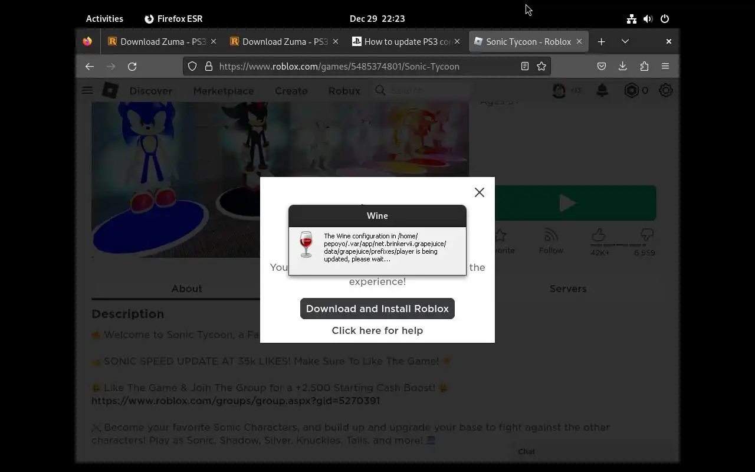Like the game with thumbs up
This screenshot has width=755, height=472.
pyautogui.click(x=599, y=235)
